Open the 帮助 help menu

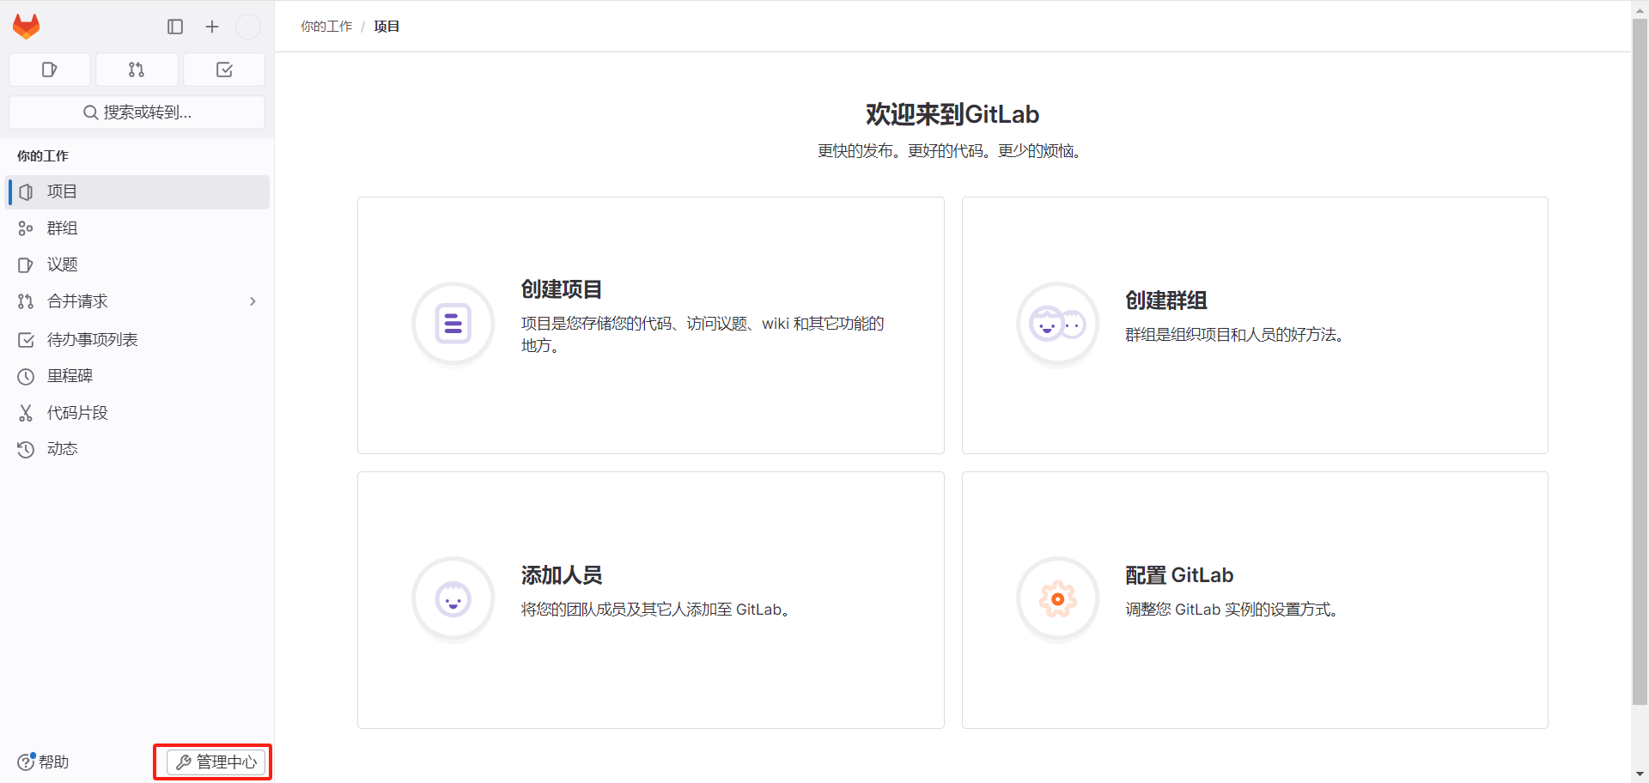tap(43, 762)
